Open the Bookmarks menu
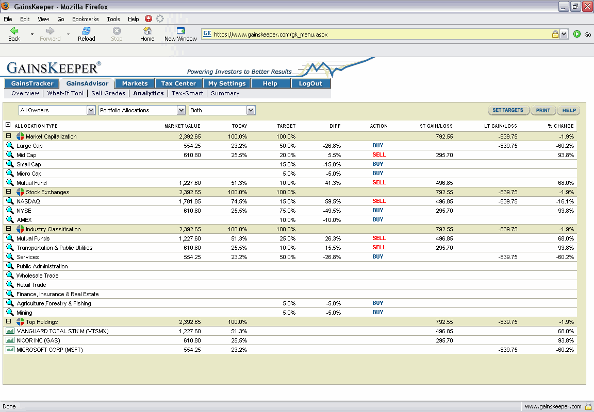 (x=86, y=19)
